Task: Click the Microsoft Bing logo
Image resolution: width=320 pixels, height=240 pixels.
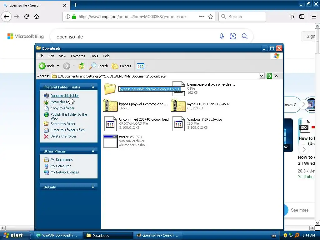Action: (x=26, y=36)
